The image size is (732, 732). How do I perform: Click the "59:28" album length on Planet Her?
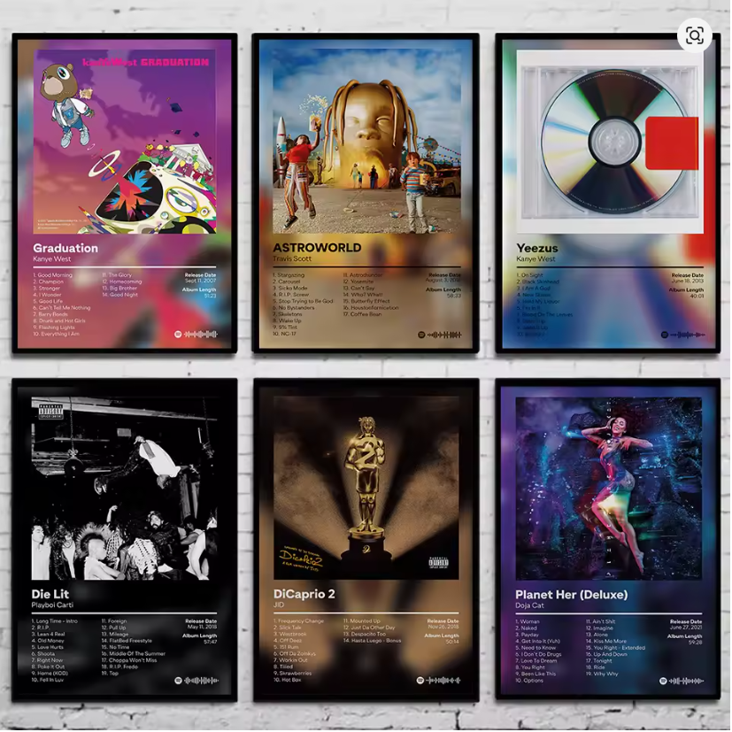pos(695,643)
